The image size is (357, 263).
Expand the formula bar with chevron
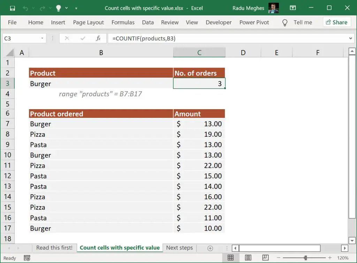pos(351,38)
